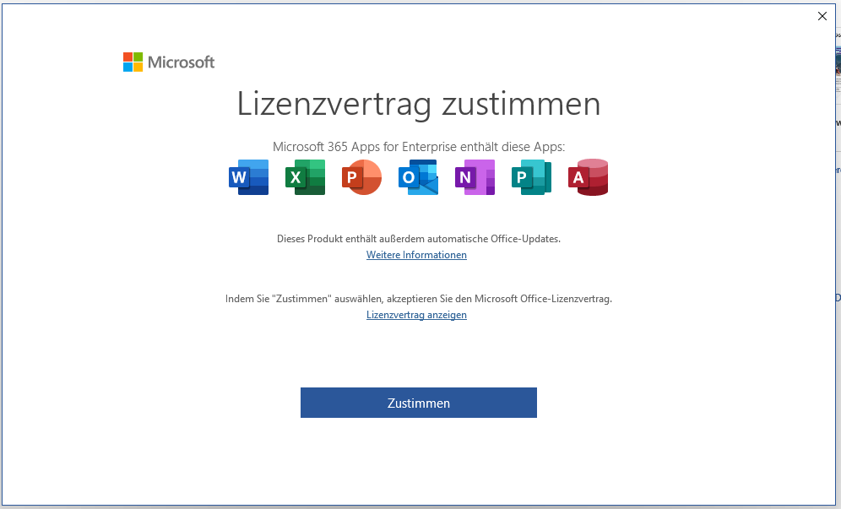Close the license agreement dialog
The width and height of the screenshot is (841, 509).
tap(822, 16)
